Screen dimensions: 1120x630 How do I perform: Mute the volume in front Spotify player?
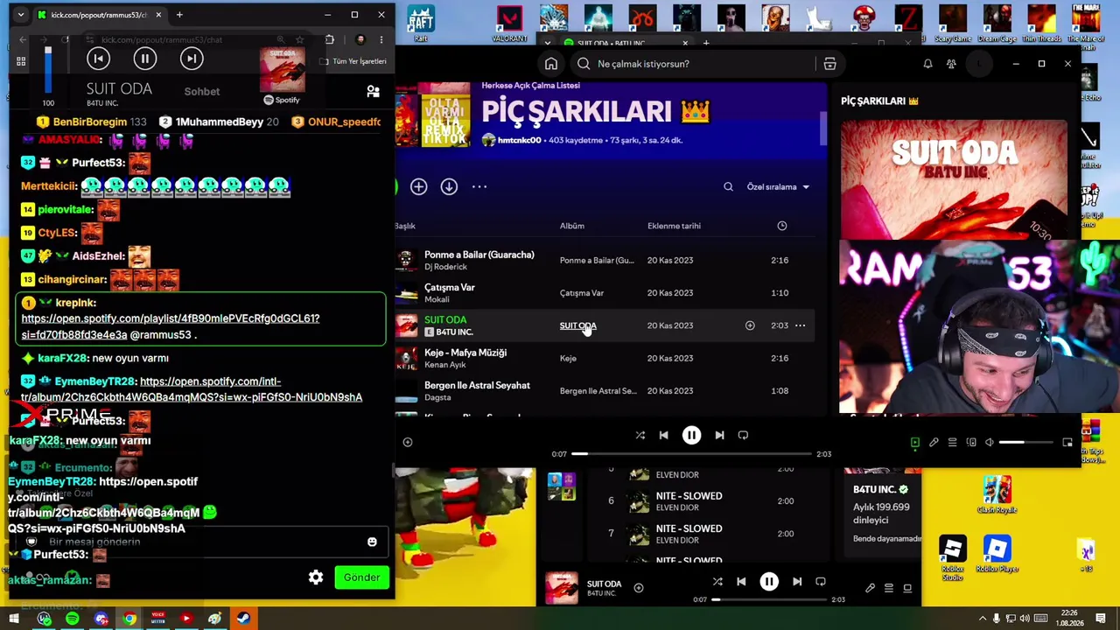(990, 443)
